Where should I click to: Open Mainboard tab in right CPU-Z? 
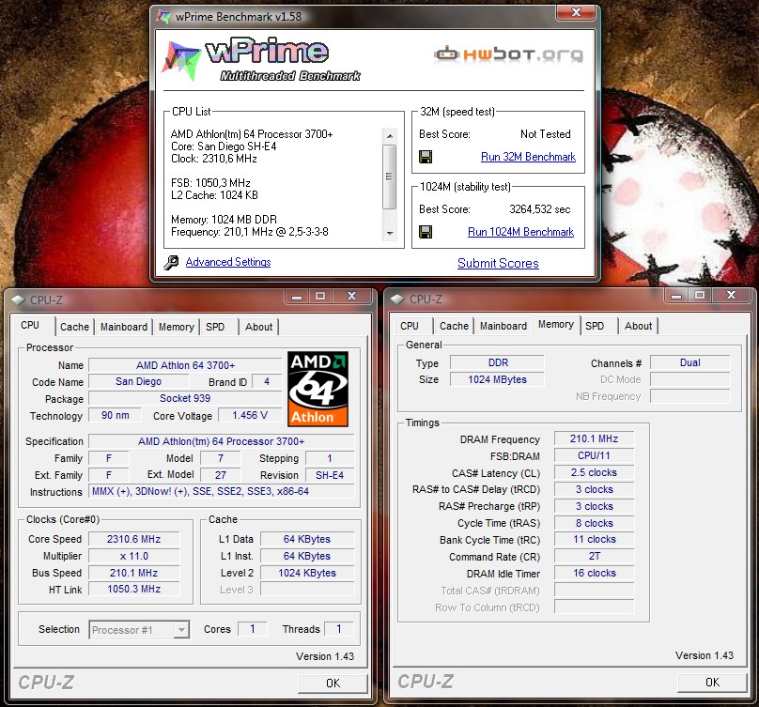[x=503, y=326]
